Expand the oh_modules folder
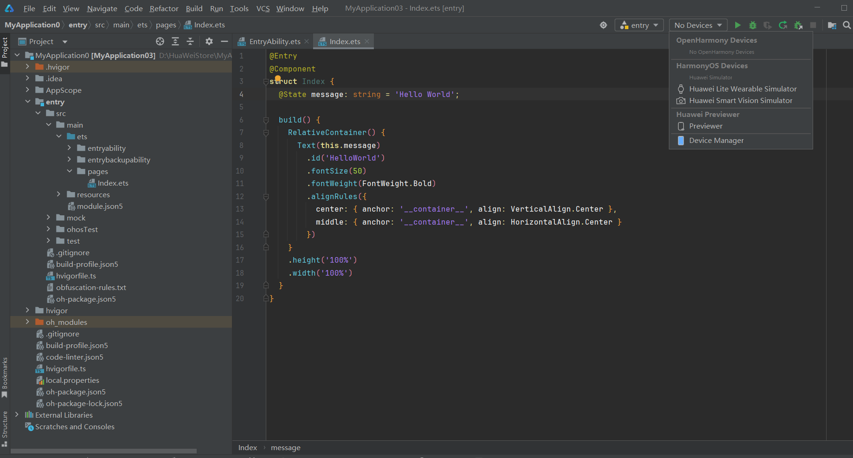853x458 pixels. pyautogui.click(x=27, y=322)
